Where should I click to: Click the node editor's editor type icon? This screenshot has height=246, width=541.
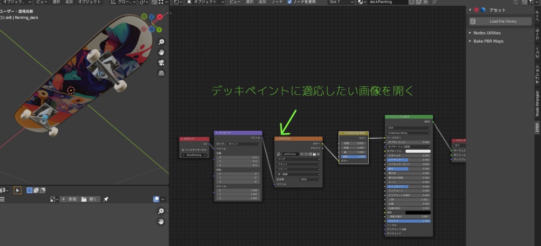(178, 2)
